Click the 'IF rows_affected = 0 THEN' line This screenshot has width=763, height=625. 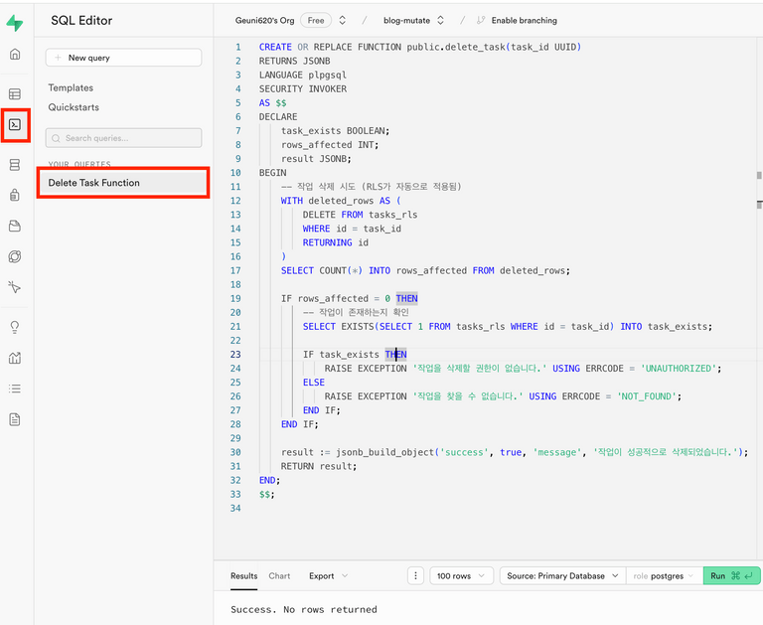[349, 298]
